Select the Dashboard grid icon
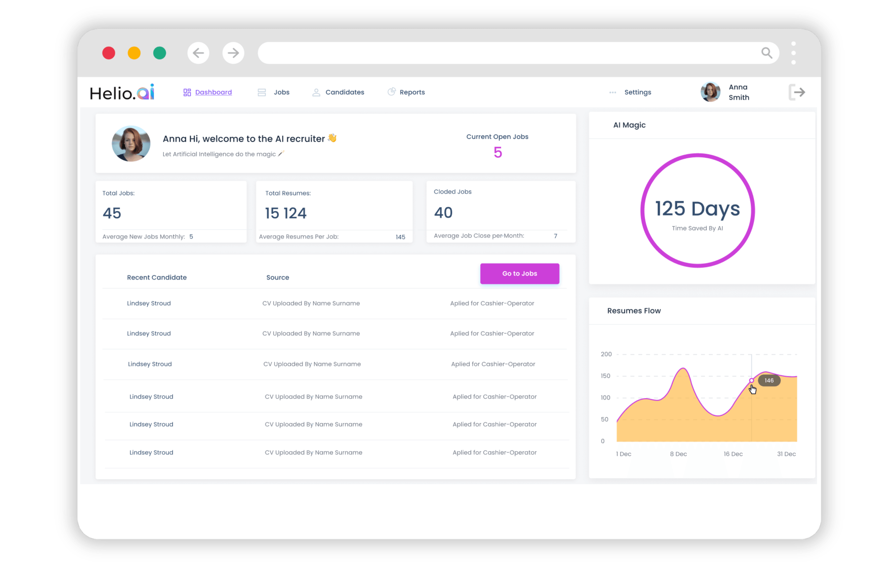 187,92
